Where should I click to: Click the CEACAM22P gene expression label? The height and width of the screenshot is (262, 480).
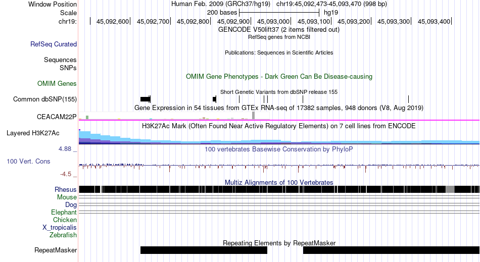pos(57,117)
